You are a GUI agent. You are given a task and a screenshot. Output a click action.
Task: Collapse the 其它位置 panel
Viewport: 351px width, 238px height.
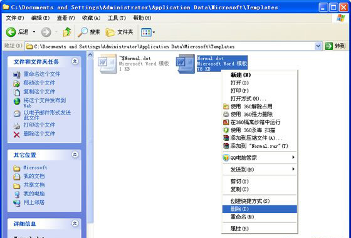[75, 154]
